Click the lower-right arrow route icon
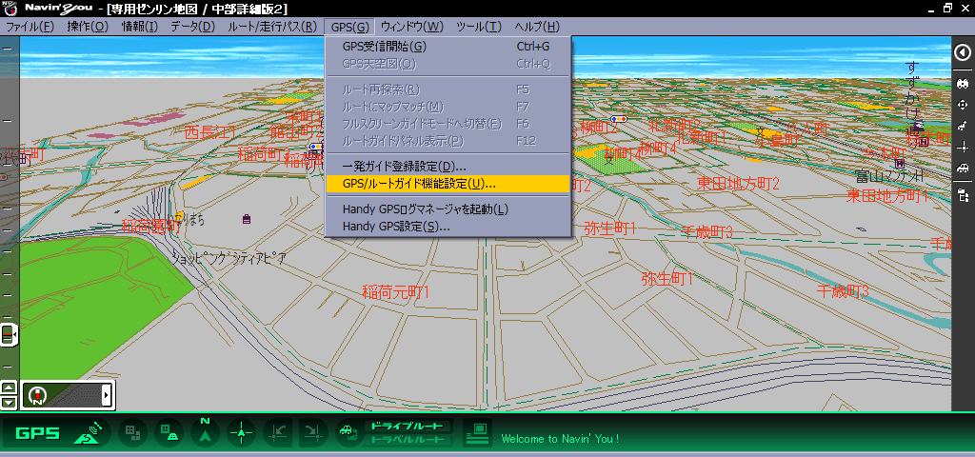 (312, 433)
